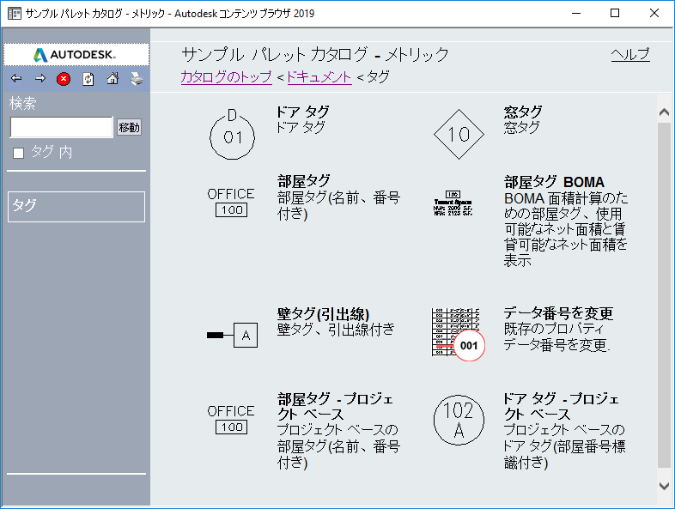Viewport: 675px width, 509px height.
Task: Click the 部屋タグ(名前、番号付き) description under 部屋タグ
Action: pos(339,206)
